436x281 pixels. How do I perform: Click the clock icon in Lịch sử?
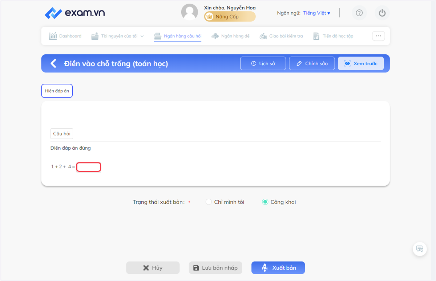[x=254, y=63]
